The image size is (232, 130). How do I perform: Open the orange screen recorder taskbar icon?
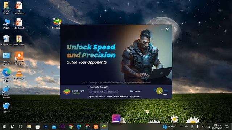[x=96, y=127]
